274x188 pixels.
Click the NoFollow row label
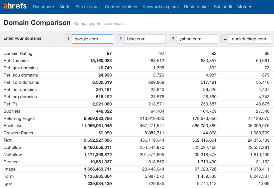coord(12,155)
